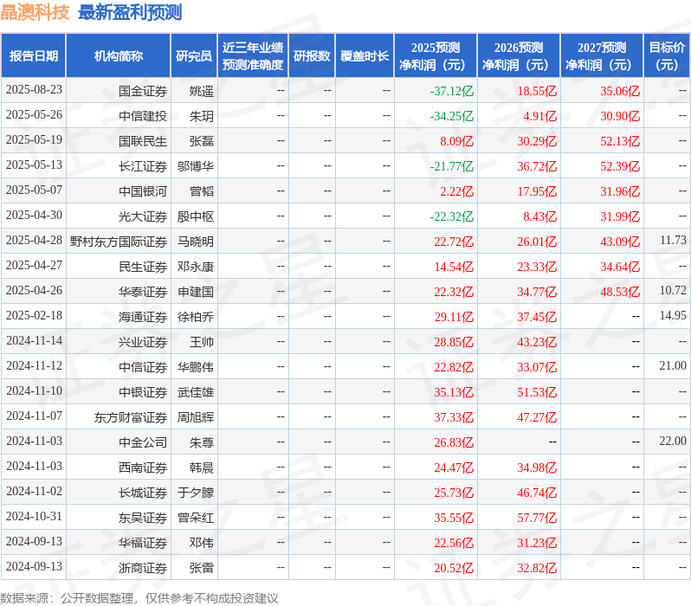Click the 57.77亿 forecast value
Viewport: 691px width, 606px height.
coord(537,519)
